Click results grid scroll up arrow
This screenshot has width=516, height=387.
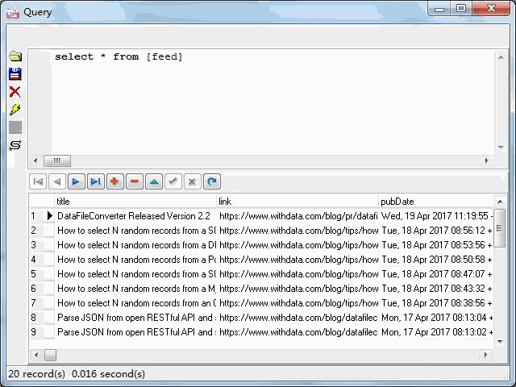[500, 201]
